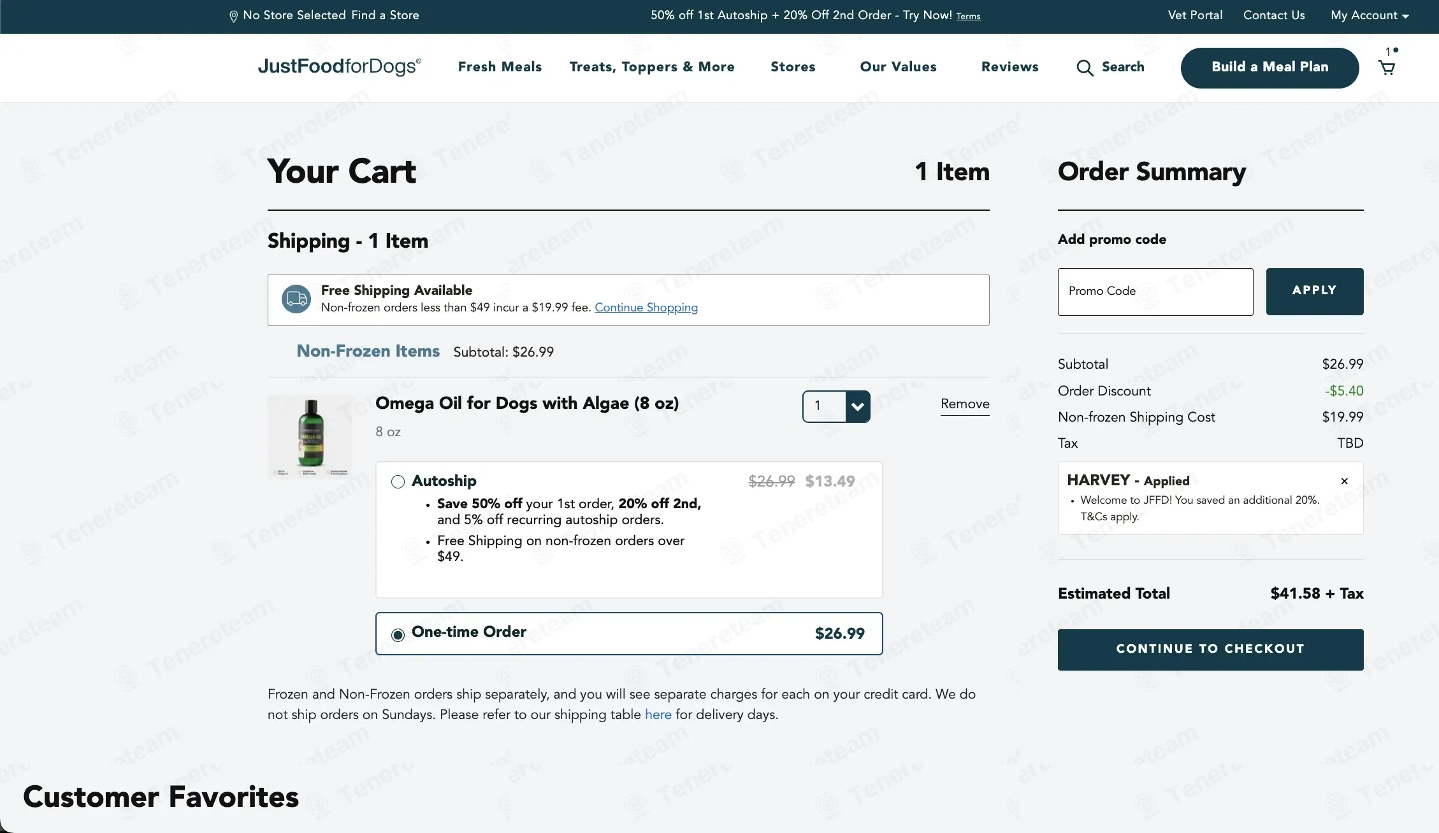Click the search magnifier icon

point(1085,68)
